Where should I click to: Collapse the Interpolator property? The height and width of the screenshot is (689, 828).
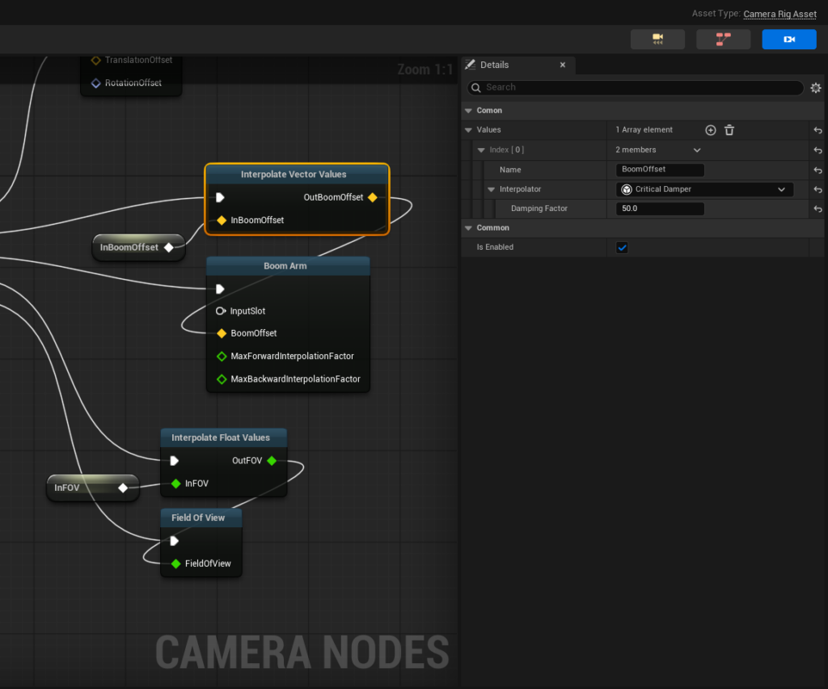pos(491,189)
